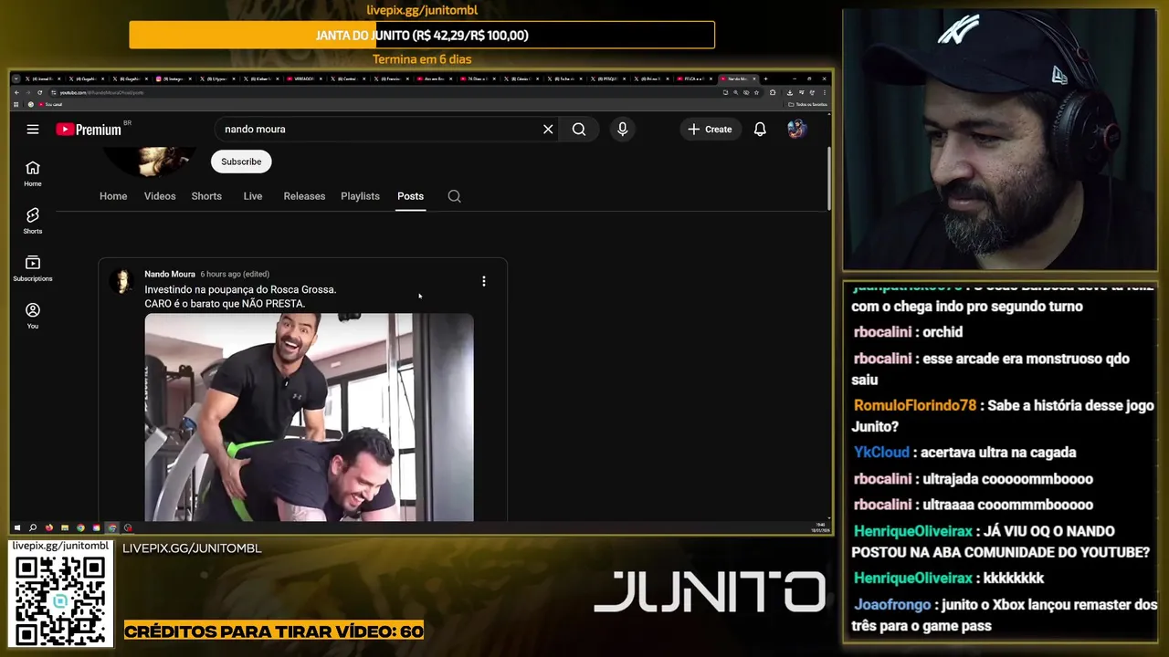This screenshot has width=1169, height=657.
Task: Open the account avatar menu
Action: click(x=796, y=130)
